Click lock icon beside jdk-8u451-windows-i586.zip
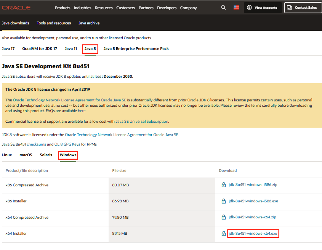This screenshot has width=322, height=250. pos(224,185)
